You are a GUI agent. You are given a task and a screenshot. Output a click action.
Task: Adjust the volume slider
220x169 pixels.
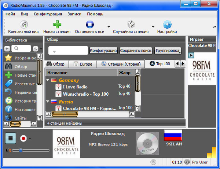click(x=21, y=150)
